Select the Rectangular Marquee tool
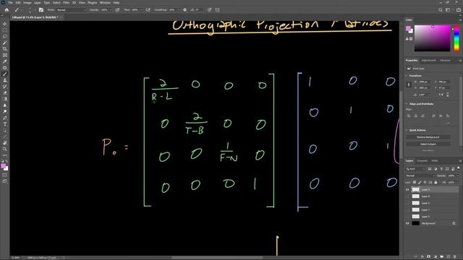 point(5,30)
